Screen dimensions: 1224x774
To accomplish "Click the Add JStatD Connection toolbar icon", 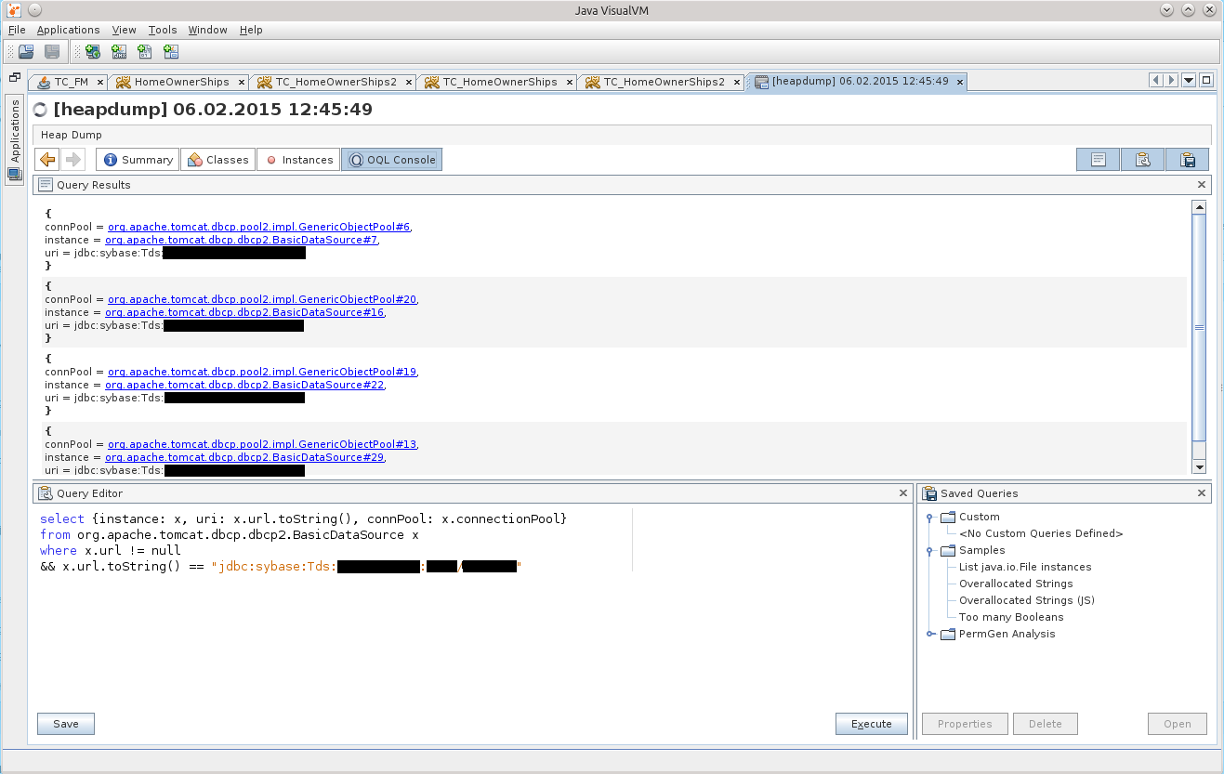I will pyautogui.click(x=171, y=52).
